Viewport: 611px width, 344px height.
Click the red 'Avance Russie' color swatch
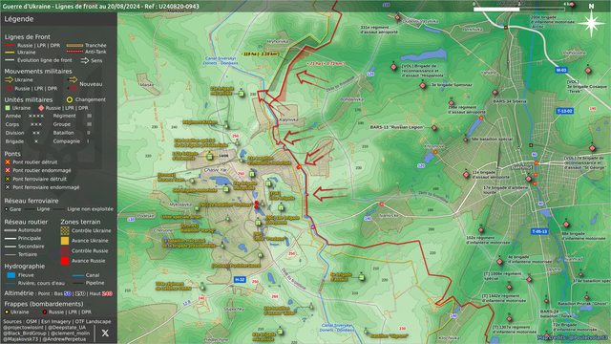[65, 261]
